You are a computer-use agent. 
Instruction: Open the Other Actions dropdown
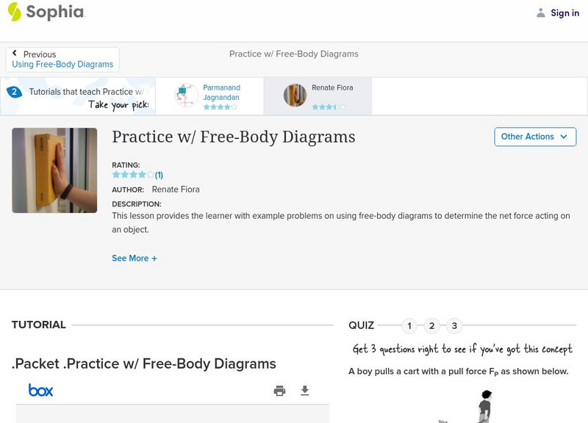coord(535,137)
